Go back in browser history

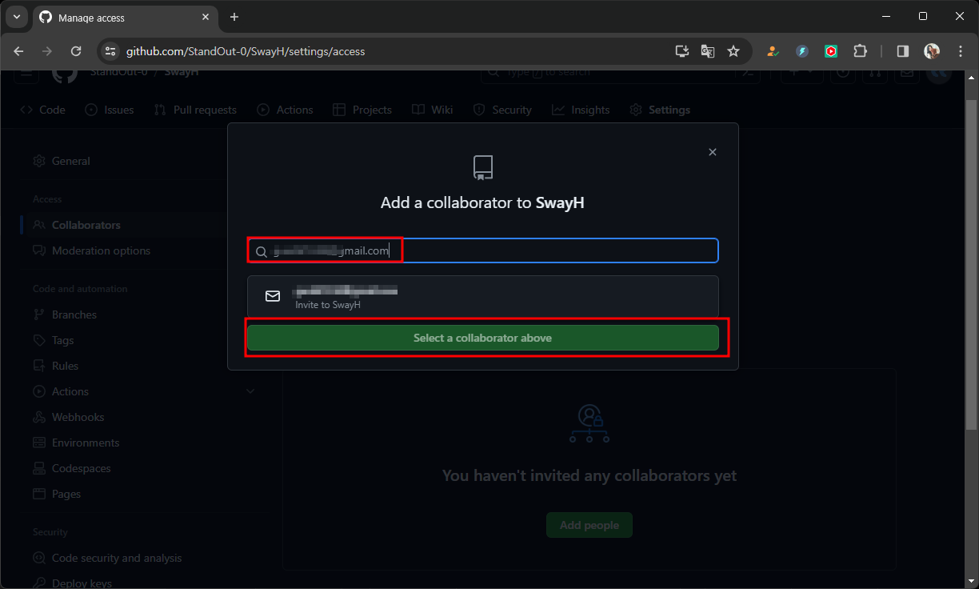click(18, 51)
